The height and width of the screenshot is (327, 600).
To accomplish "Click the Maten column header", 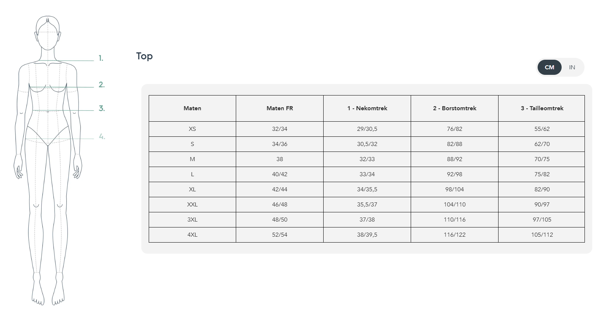I will click(192, 108).
